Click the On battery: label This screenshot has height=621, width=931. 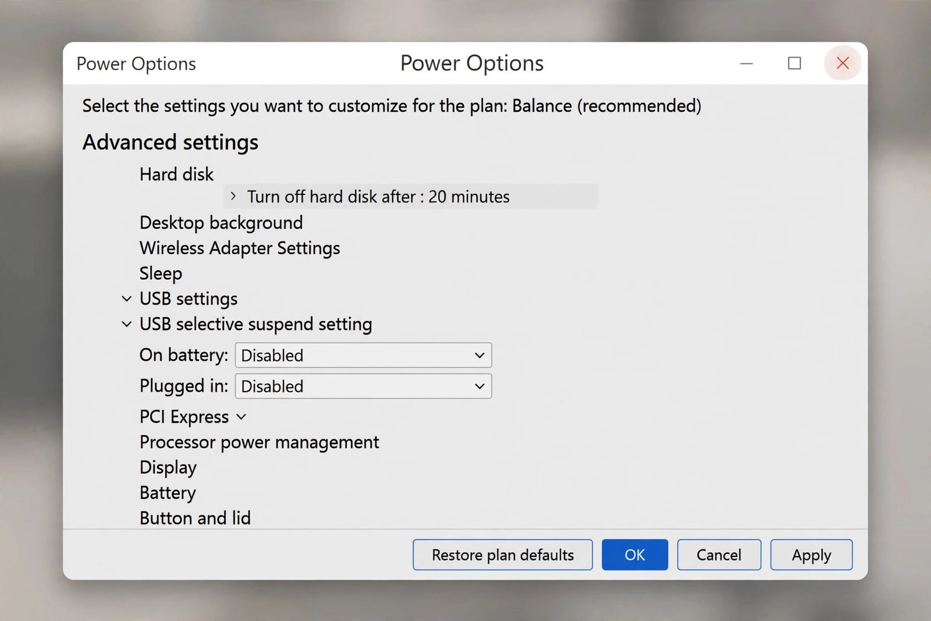pyautogui.click(x=184, y=355)
